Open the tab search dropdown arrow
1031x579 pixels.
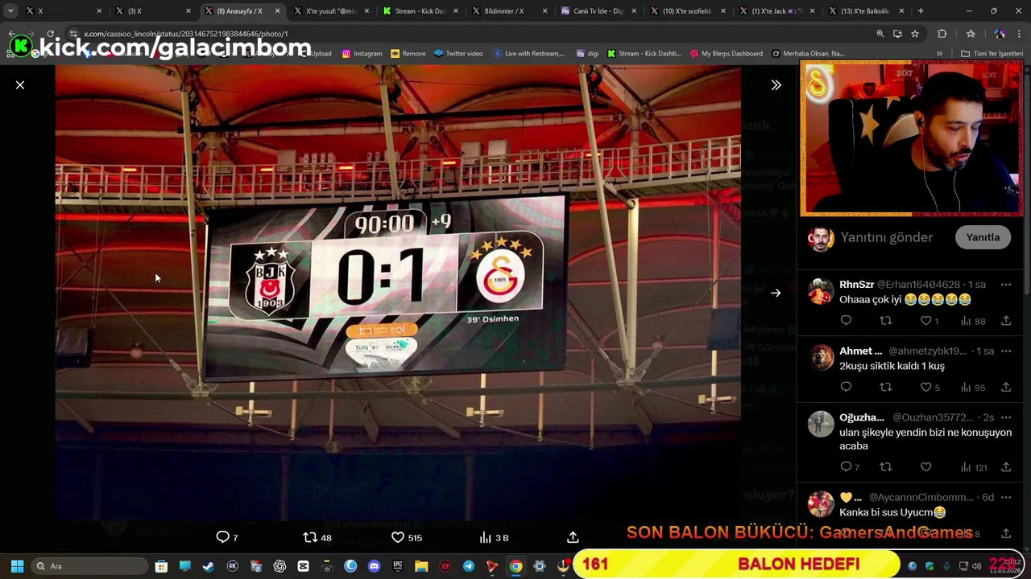10,11
